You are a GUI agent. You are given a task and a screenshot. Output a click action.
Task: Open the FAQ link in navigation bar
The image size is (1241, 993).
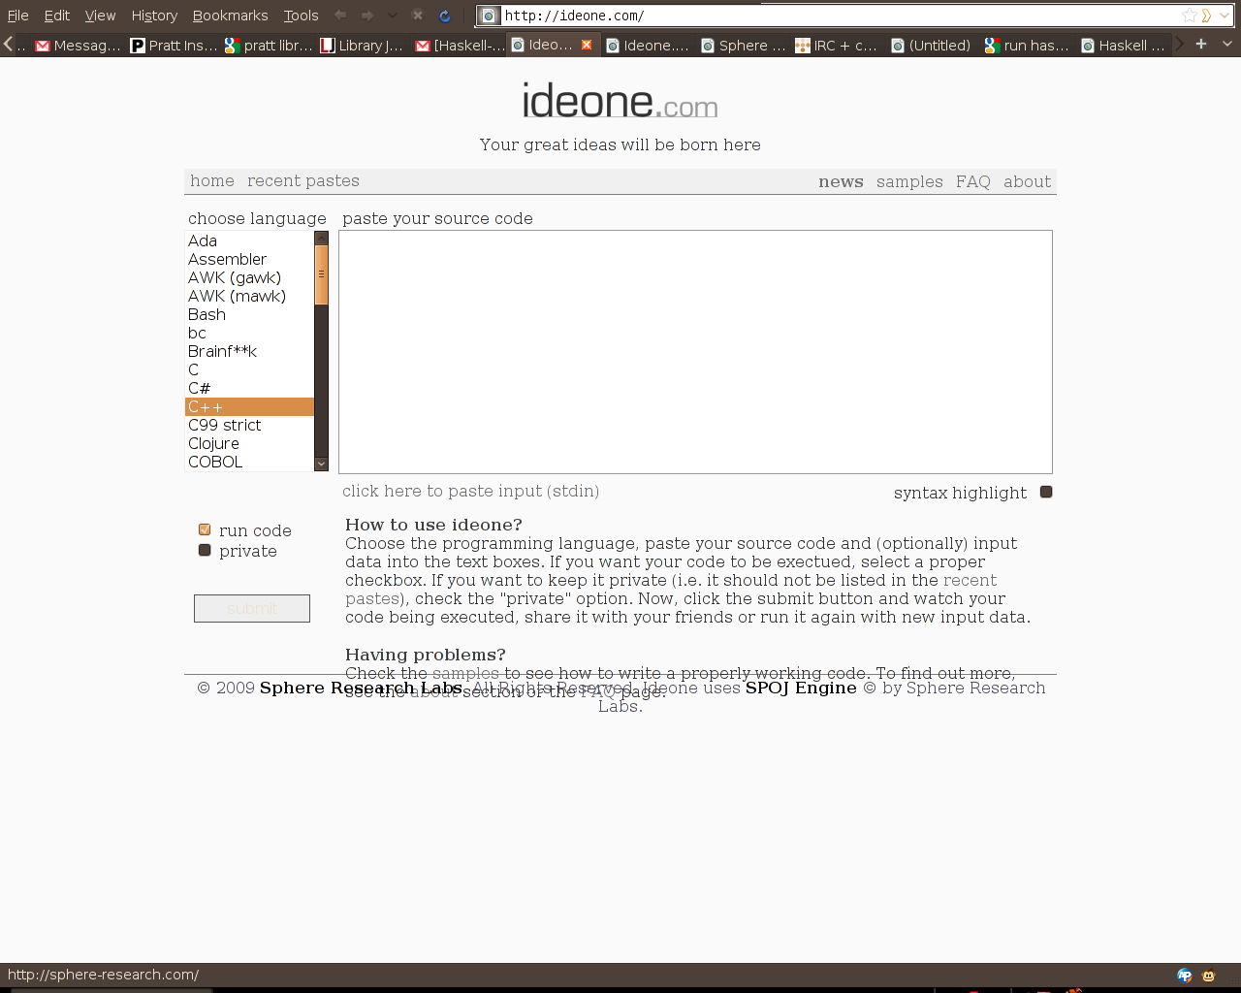(x=973, y=181)
